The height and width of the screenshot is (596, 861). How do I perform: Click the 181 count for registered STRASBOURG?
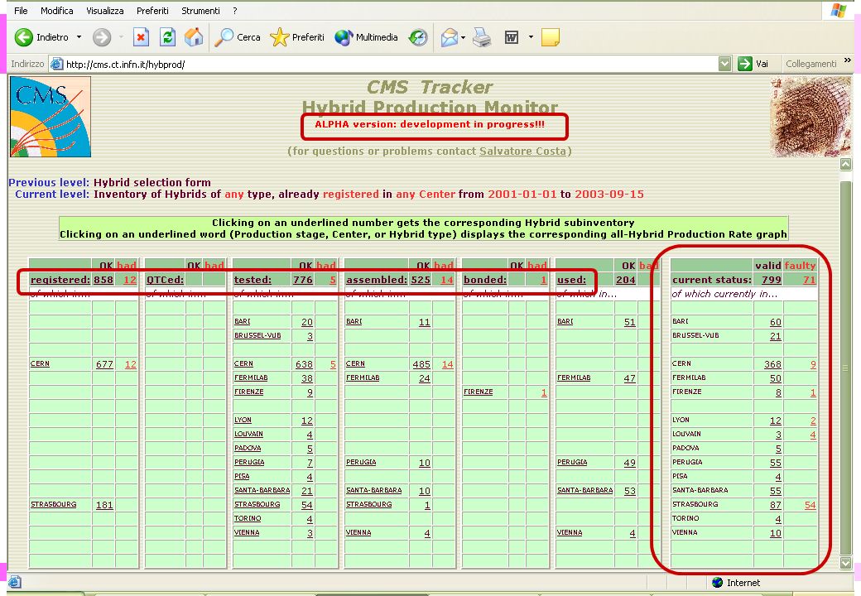click(104, 504)
